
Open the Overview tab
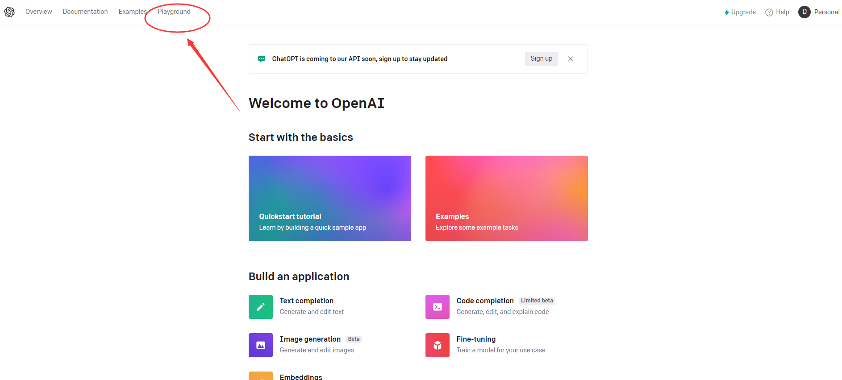pyautogui.click(x=38, y=12)
